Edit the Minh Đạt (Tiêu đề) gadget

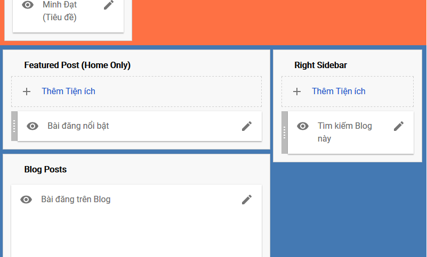coord(109,5)
